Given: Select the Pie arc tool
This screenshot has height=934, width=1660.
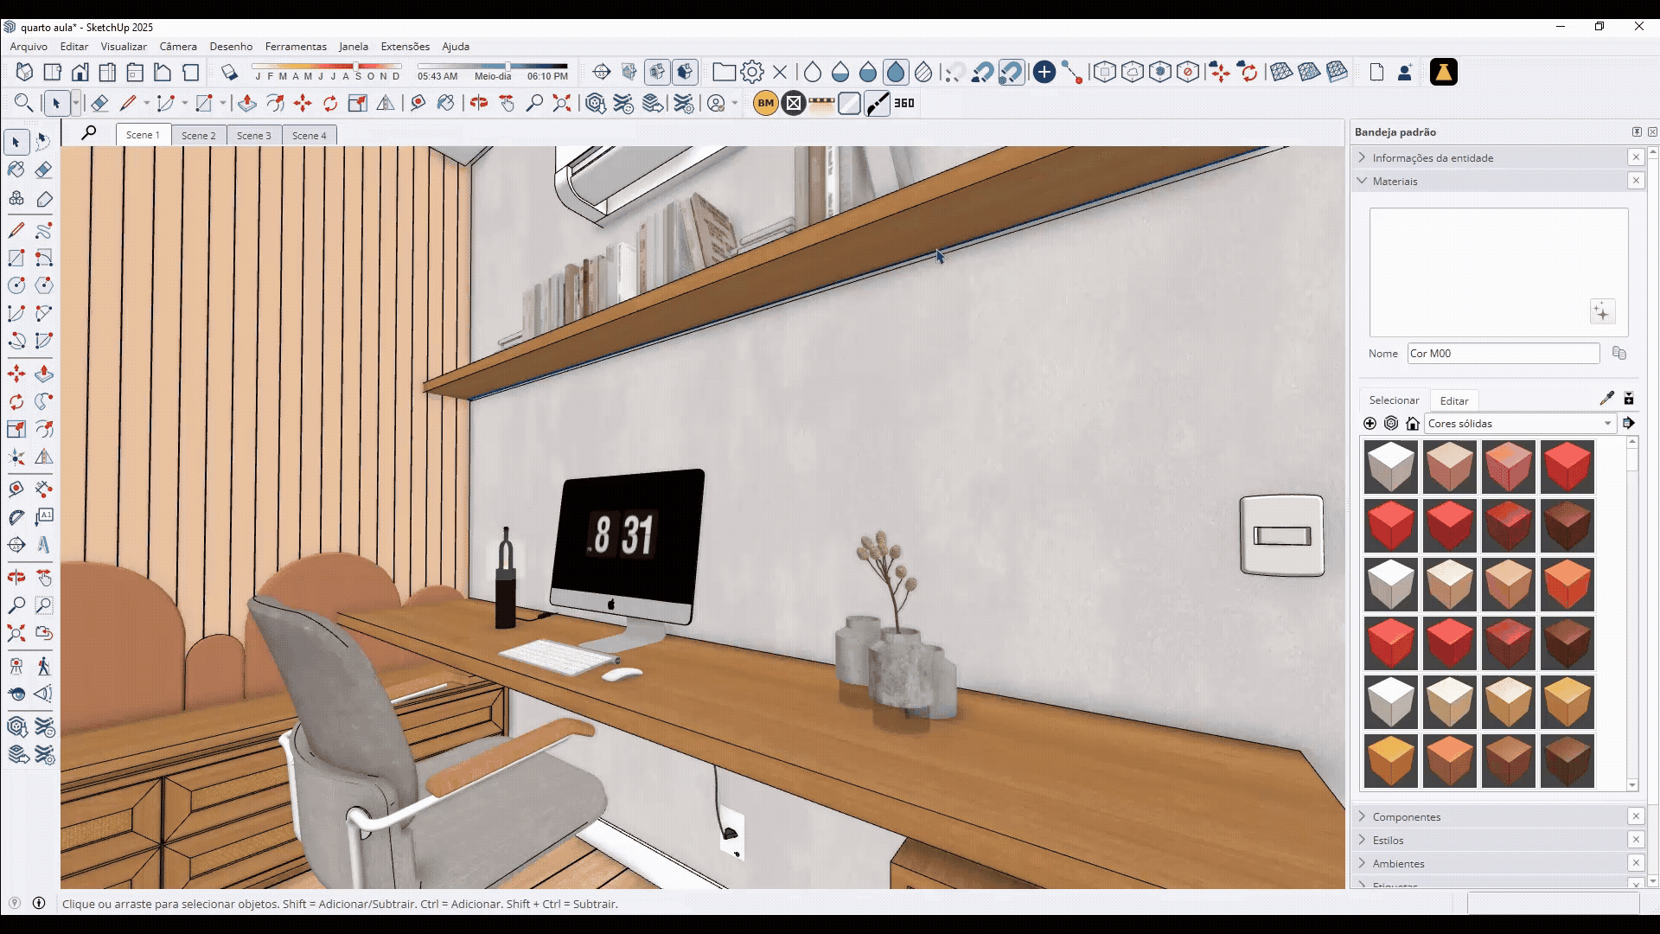Looking at the screenshot, I should pos(44,341).
